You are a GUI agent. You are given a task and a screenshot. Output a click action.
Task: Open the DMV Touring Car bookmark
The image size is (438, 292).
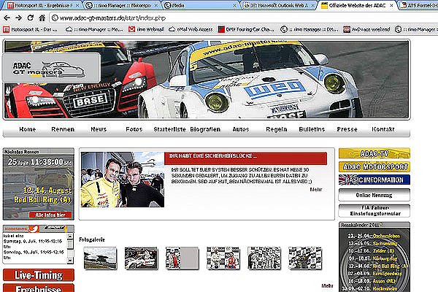pyautogui.click(x=246, y=29)
